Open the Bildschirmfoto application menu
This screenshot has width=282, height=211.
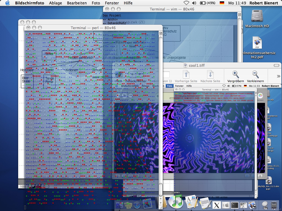[x=29, y=3]
